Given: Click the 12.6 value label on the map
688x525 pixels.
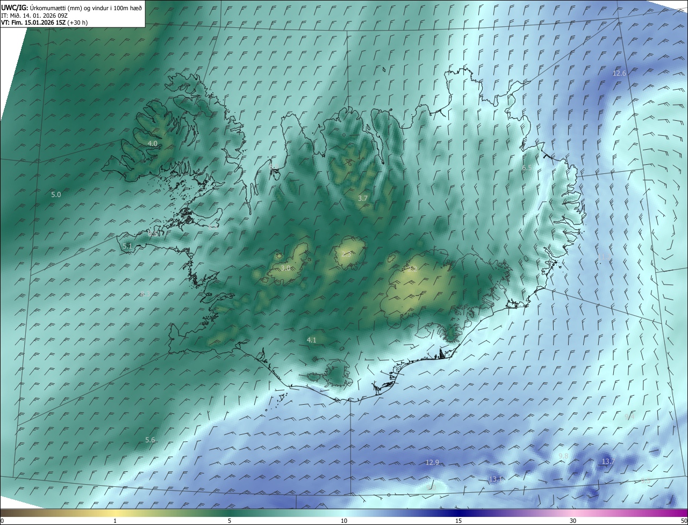Looking at the screenshot, I should click(620, 73).
